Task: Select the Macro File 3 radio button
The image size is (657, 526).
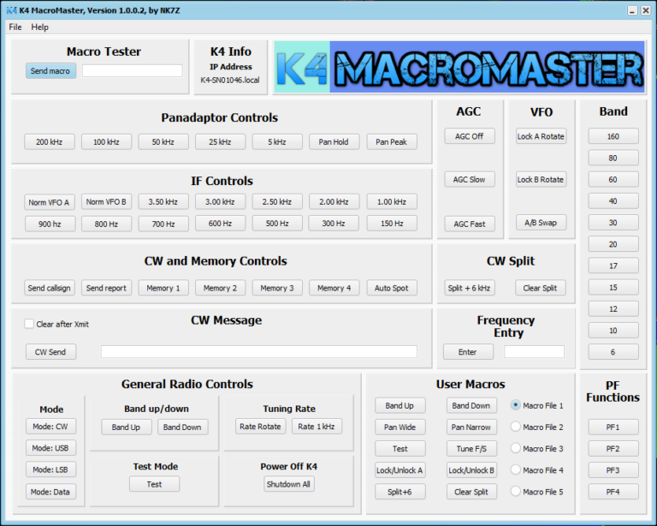Action: point(515,448)
